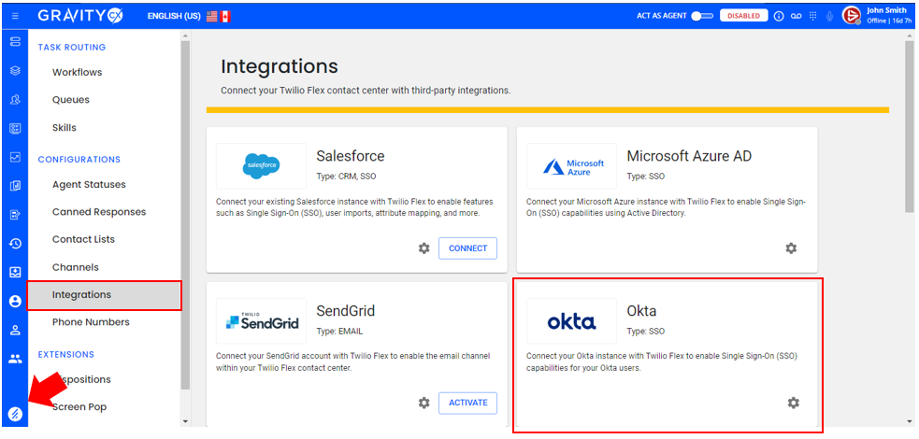The width and height of the screenshot is (919, 439).
Task: Open the info circle icon in header
Action: pos(779,16)
